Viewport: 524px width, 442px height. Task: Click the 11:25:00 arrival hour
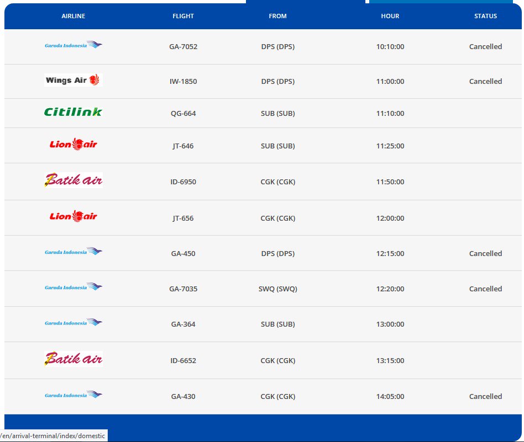pos(390,146)
